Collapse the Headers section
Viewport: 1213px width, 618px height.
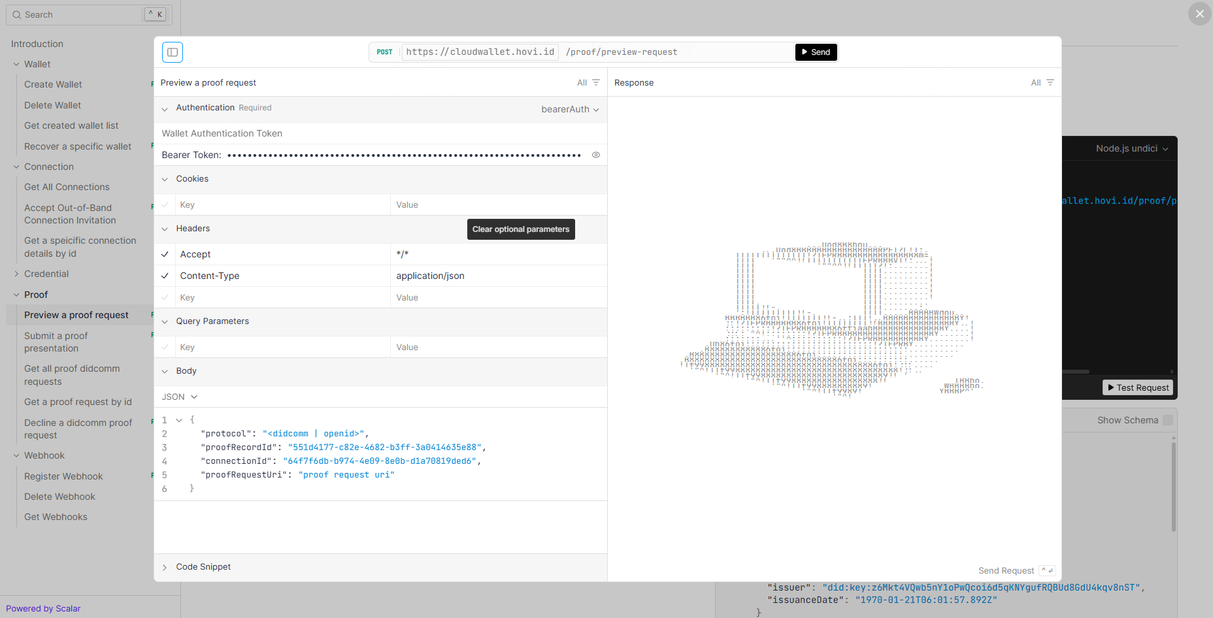pyautogui.click(x=193, y=229)
